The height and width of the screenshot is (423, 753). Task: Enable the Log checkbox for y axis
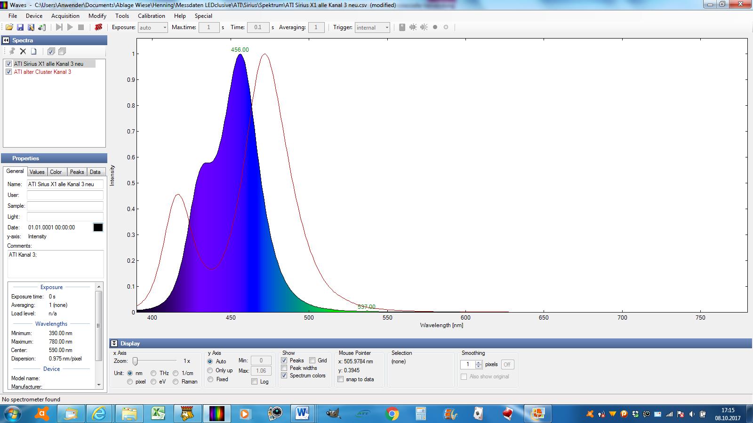(x=255, y=382)
